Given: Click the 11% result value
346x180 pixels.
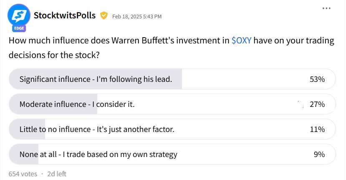Looking at the screenshot, I should [317, 129].
